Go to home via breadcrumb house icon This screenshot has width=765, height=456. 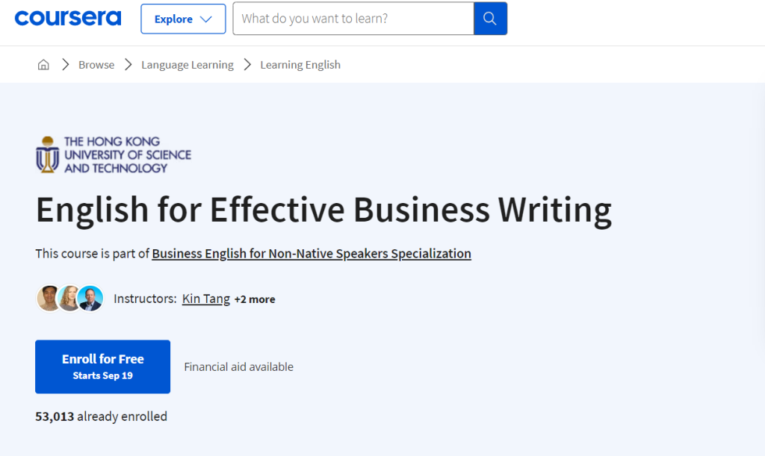point(43,65)
